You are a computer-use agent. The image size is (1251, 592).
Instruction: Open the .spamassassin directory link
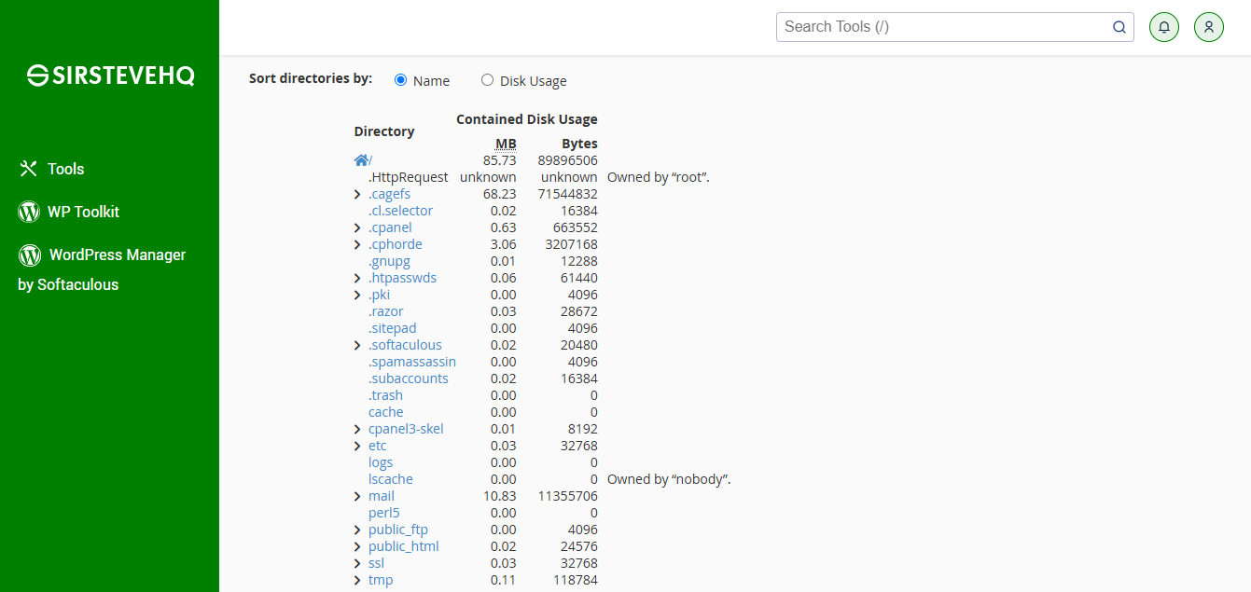412,362
